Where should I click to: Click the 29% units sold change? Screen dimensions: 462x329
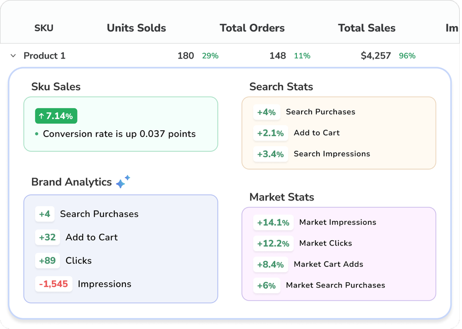pos(210,55)
